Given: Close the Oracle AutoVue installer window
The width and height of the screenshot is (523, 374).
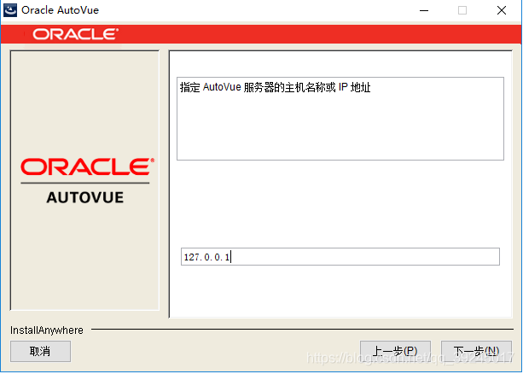Looking at the screenshot, I should coord(502,10).
